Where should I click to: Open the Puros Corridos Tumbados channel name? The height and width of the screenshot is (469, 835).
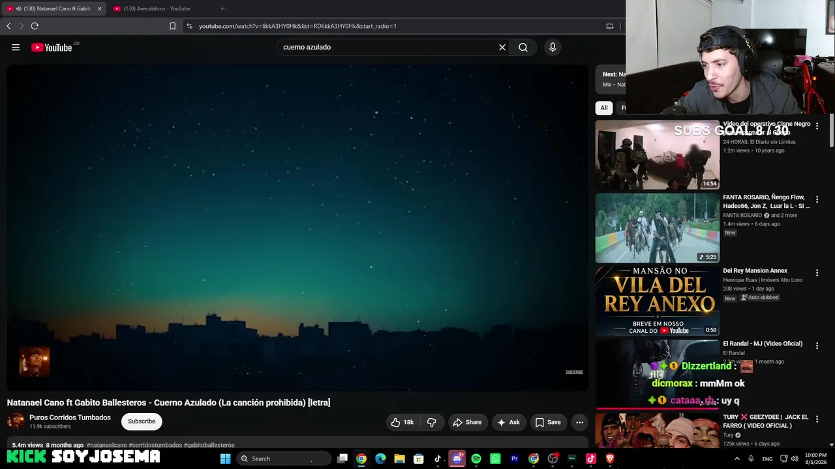point(70,418)
